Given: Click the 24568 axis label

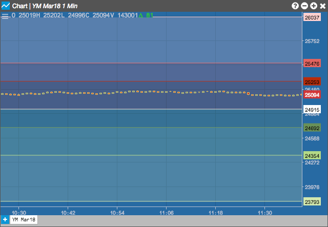Looking at the screenshot, I should click(x=312, y=138).
